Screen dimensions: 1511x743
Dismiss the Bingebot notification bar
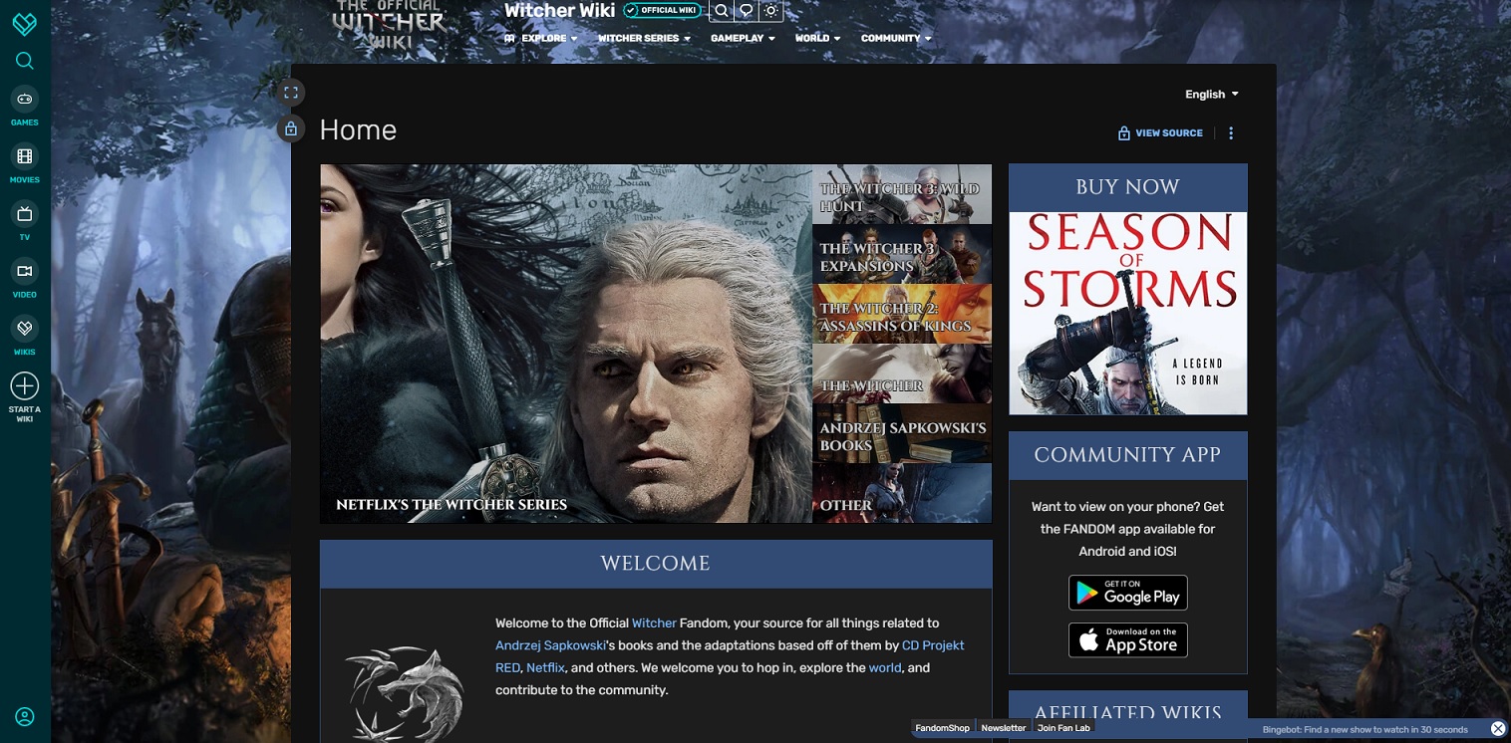pyautogui.click(x=1499, y=727)
